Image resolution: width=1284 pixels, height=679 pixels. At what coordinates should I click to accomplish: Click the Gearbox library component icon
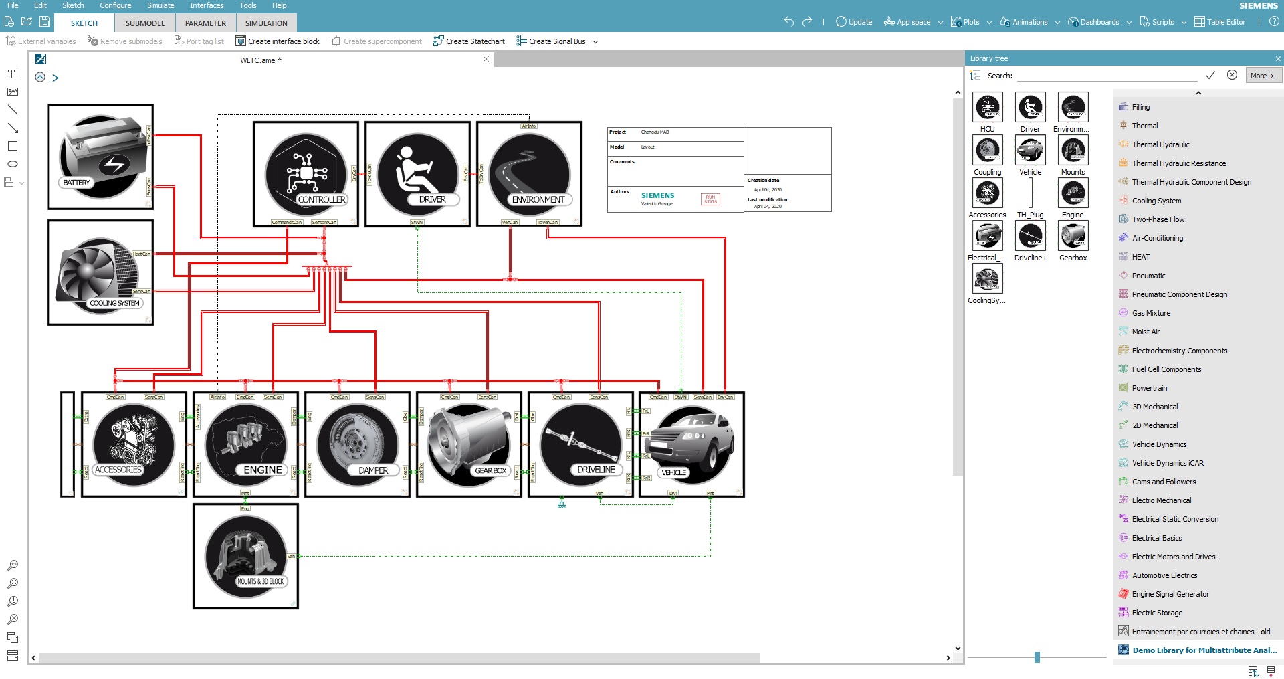1073,236
